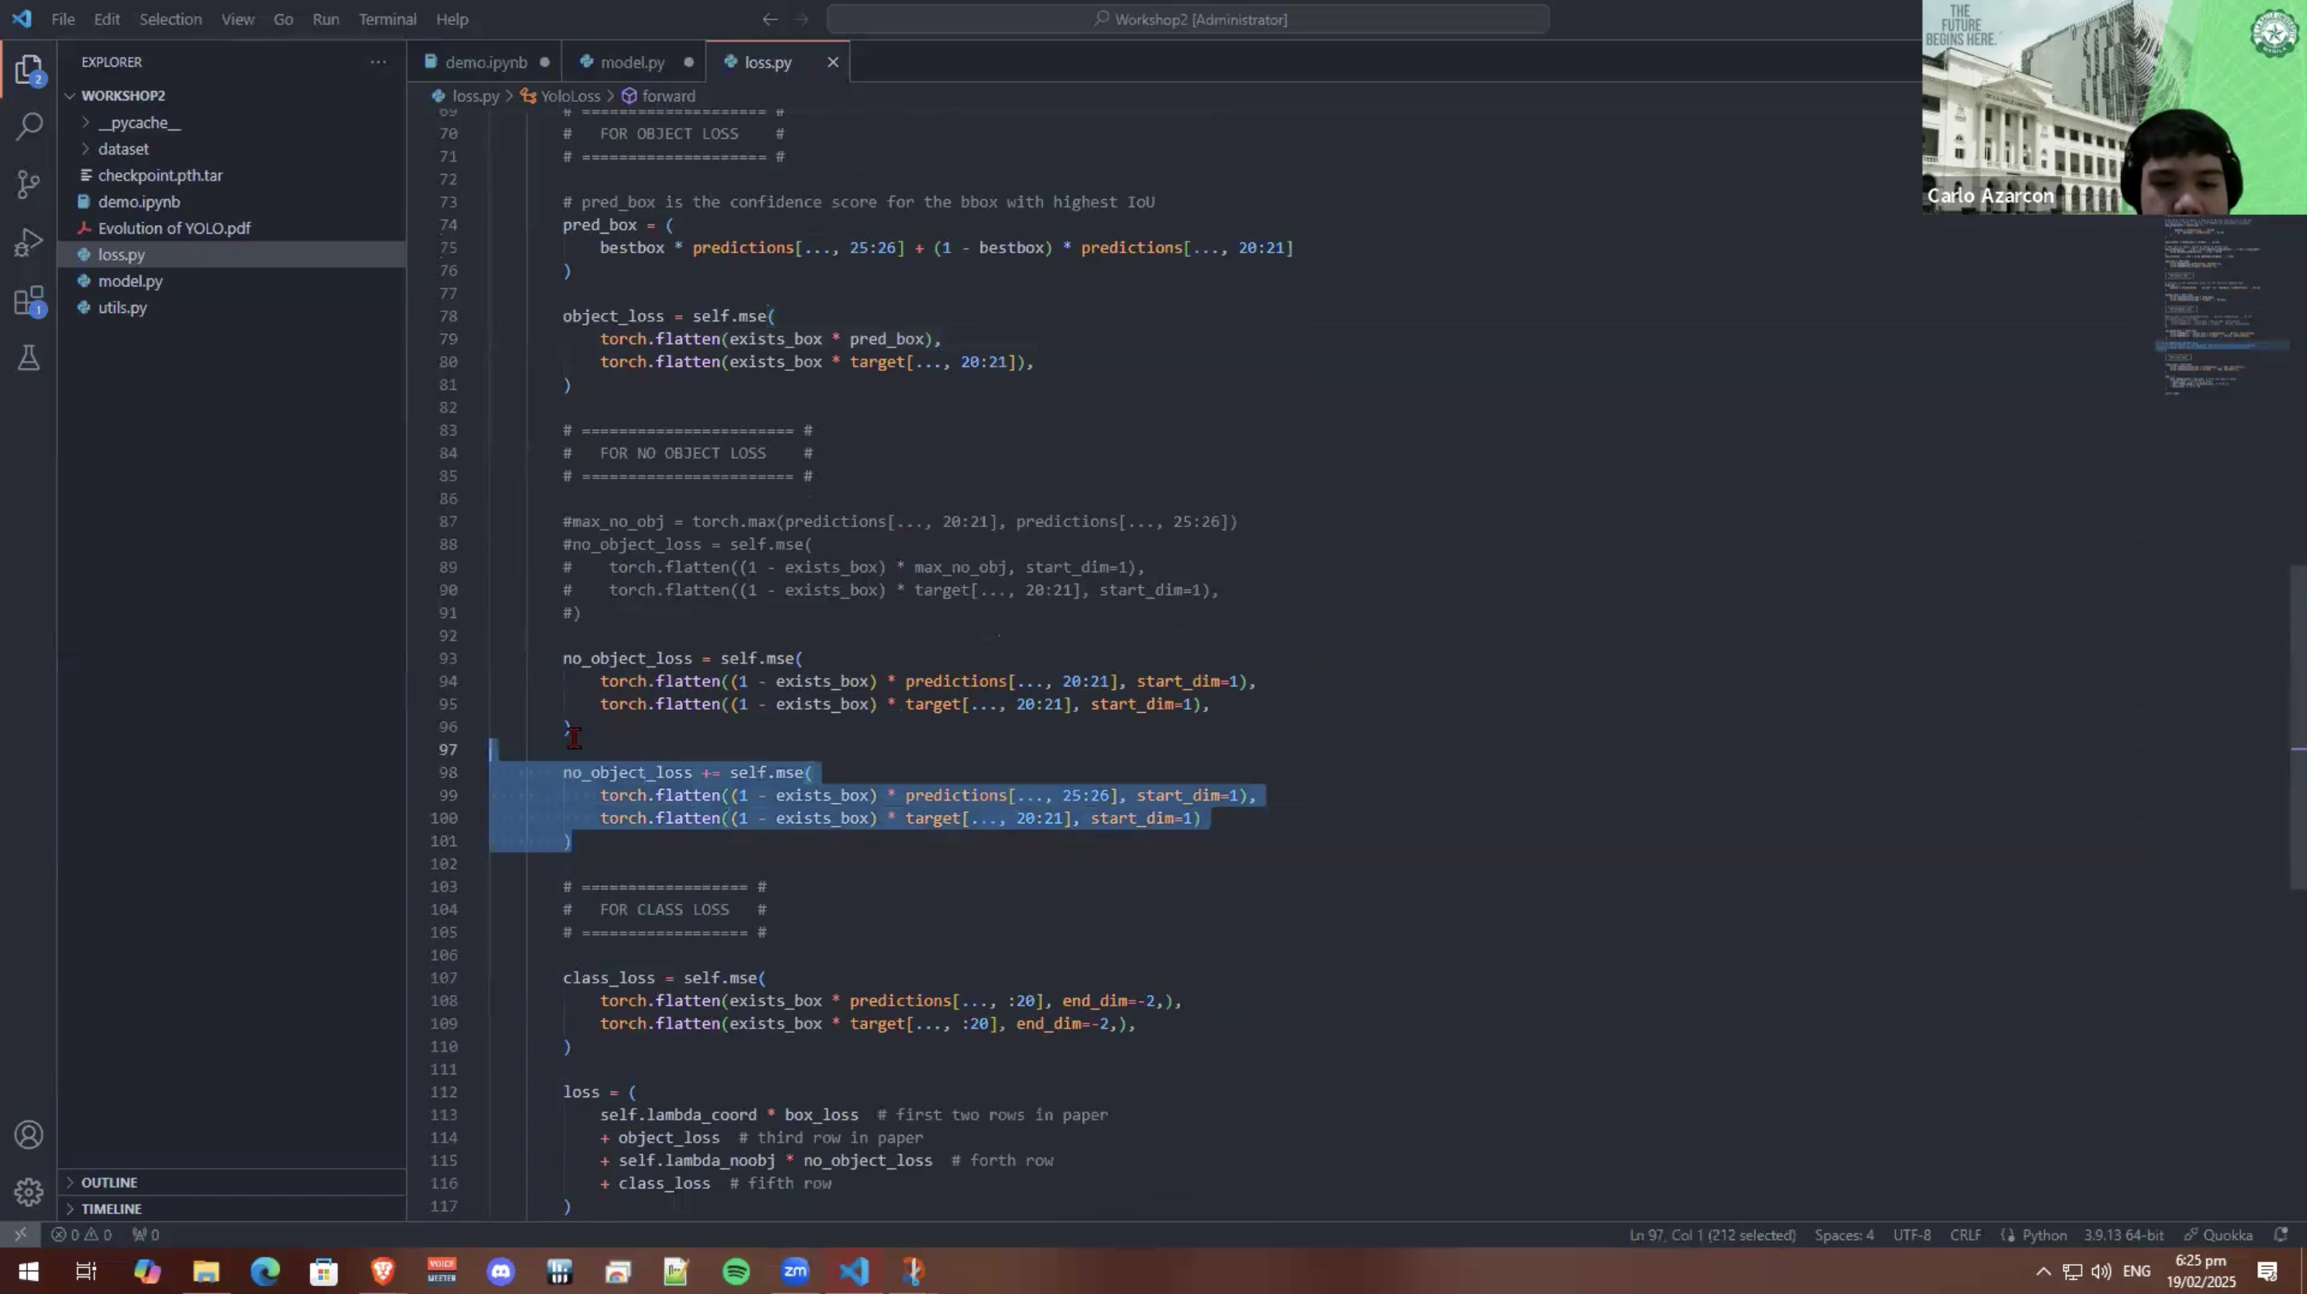The height and width of the screenshot is (1294, 2307).
Task: Click the CRLF end-of-line selector
Action: point(1966,1234)
